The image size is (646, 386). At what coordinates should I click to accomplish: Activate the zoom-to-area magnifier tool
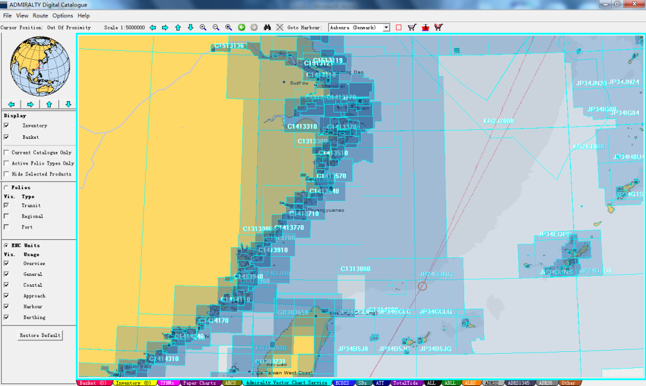click(228, 28)
